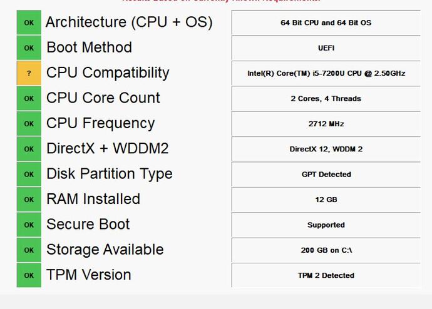Click the OK status for Storage Available
The height and width of the screenshot is (309, 432).
click(x=29, y=250)
